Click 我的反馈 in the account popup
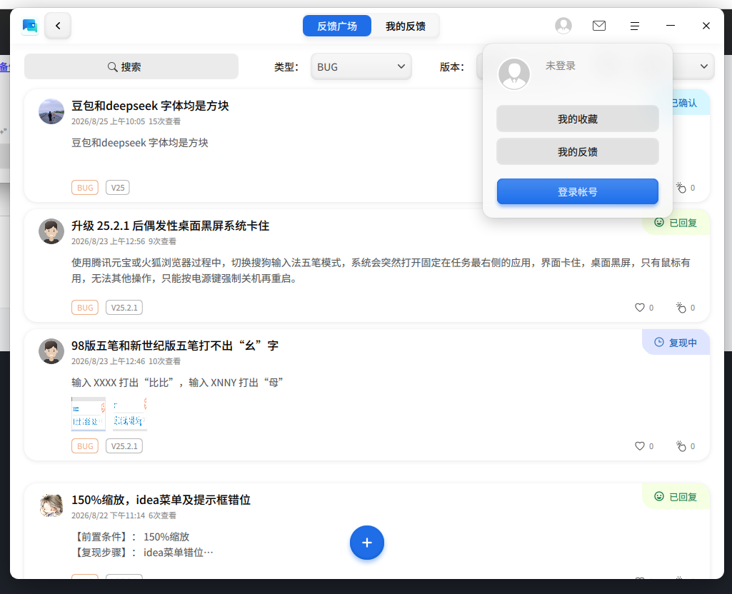Viewport: 732px width, 594px height. pos(578,151)
